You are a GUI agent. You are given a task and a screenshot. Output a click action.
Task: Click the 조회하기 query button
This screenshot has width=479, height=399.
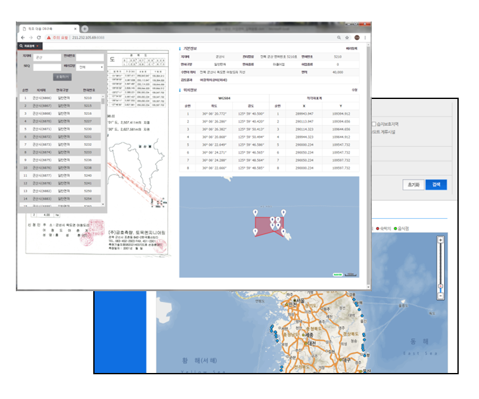(62, 77)
